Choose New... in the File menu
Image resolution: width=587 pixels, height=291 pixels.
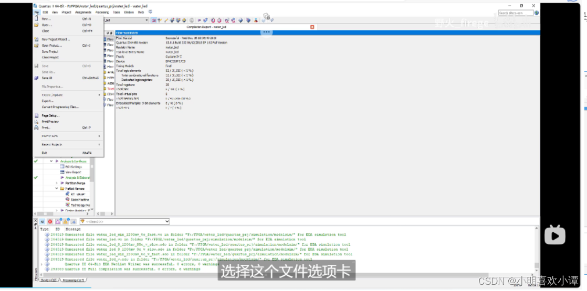click(x=68, y=19)
